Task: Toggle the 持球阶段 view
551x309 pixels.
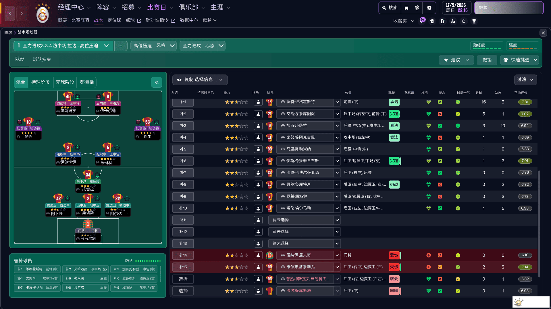Action: coord(40,82)
